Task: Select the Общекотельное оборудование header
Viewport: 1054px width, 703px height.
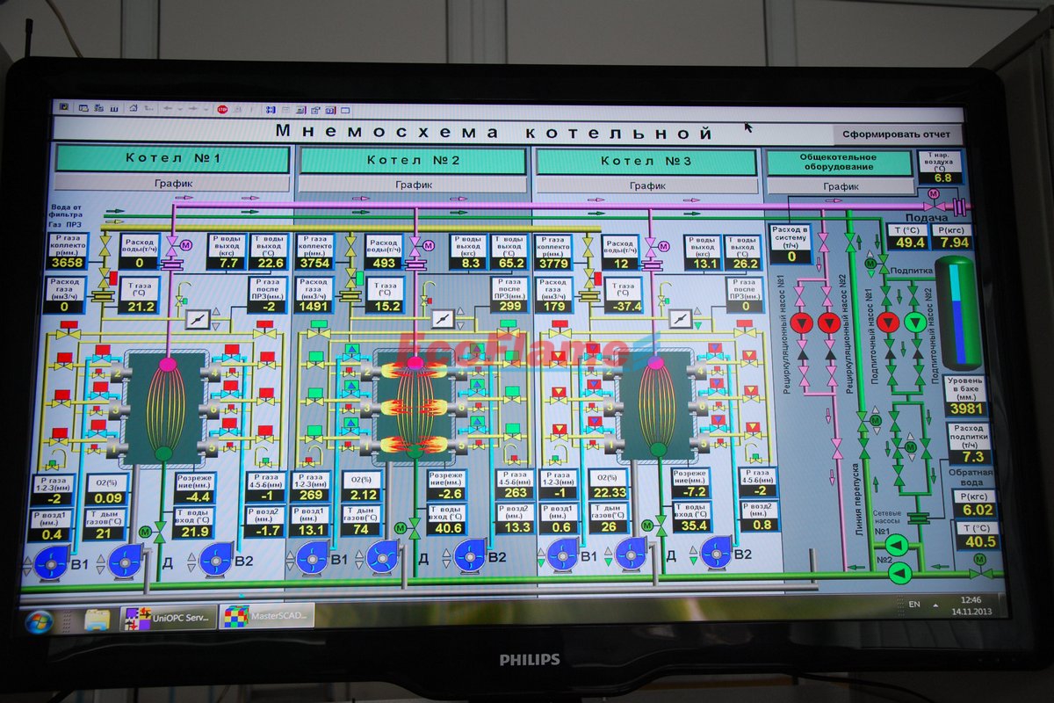Action: pos(840,162)
